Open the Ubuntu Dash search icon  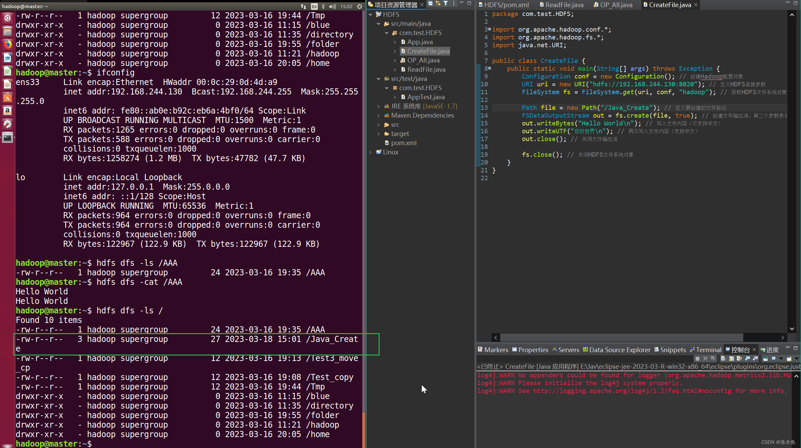[7, 18]
